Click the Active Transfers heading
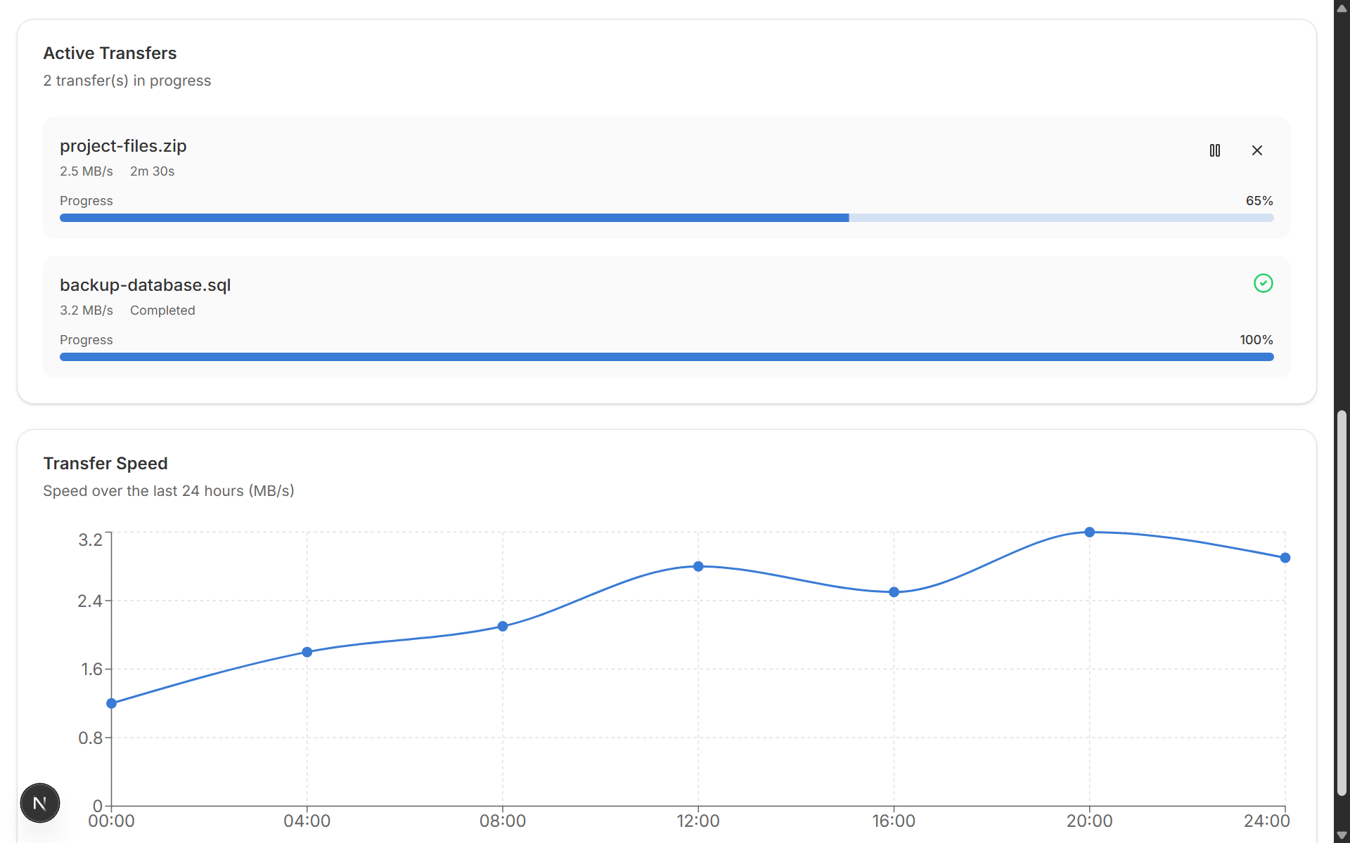The width and height of the screenshot is (1350, 843). pos(110,53)
